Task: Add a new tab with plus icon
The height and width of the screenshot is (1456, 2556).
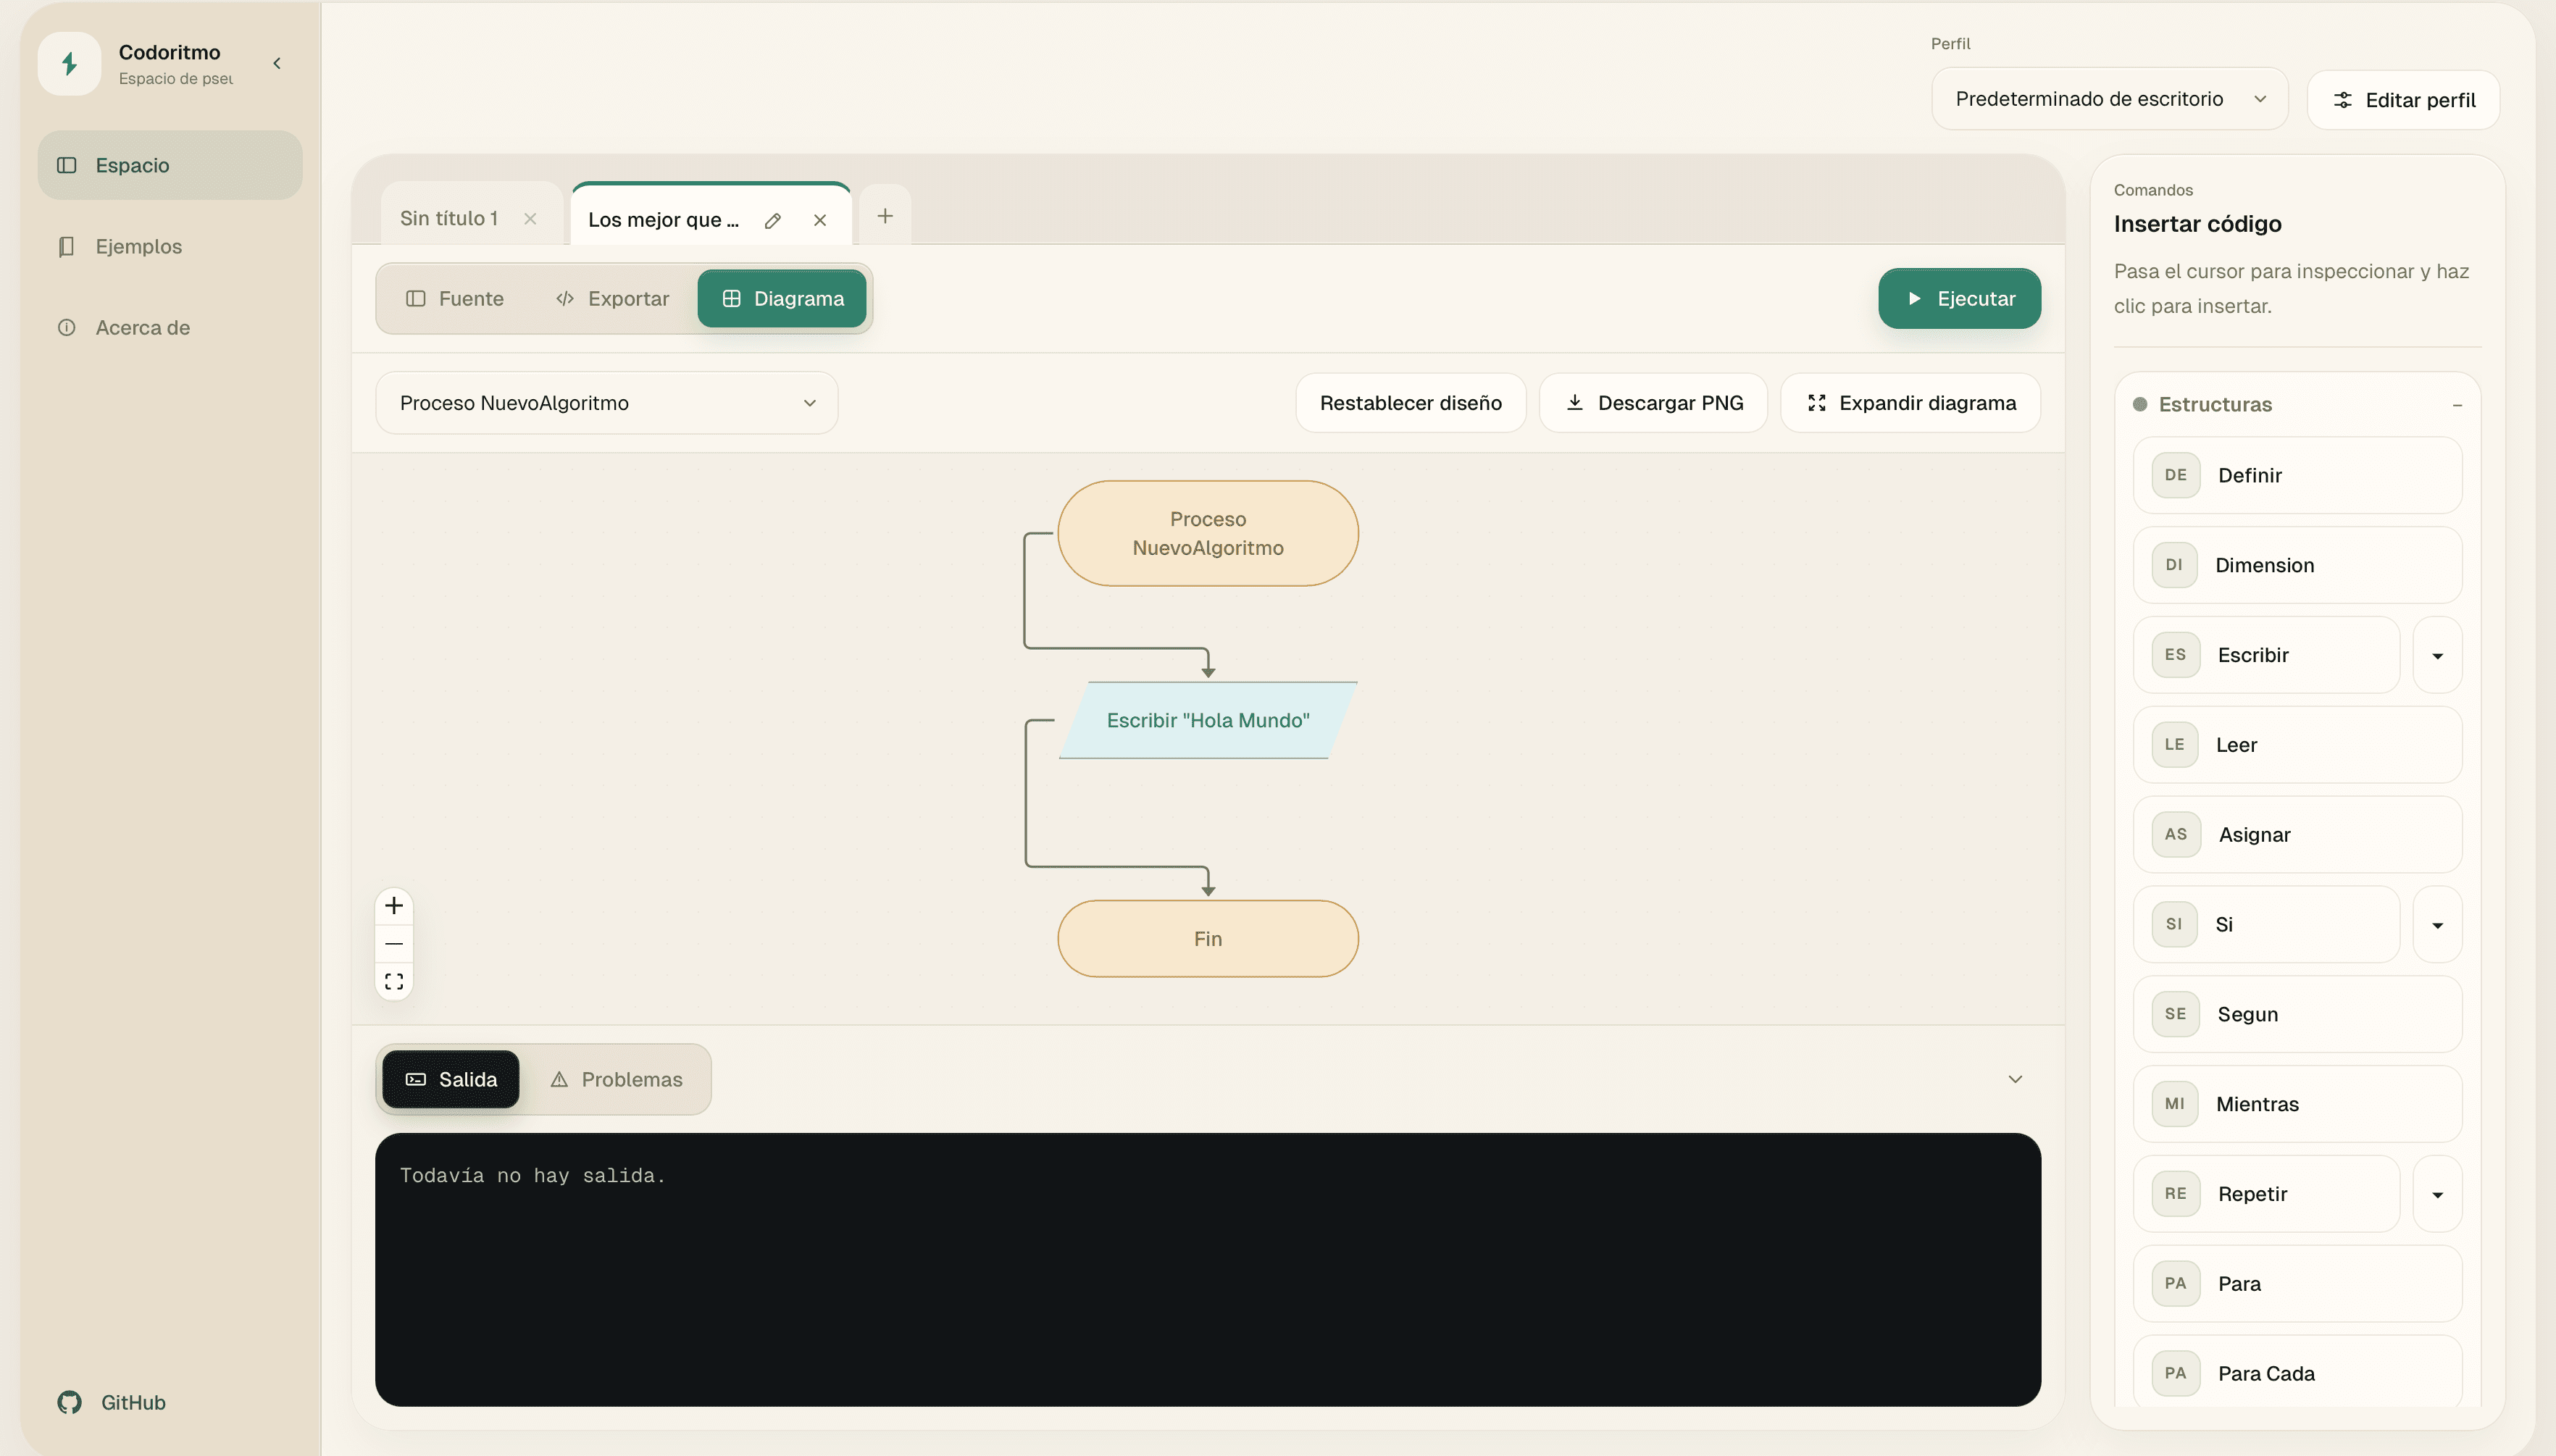Action: point(885,216)
